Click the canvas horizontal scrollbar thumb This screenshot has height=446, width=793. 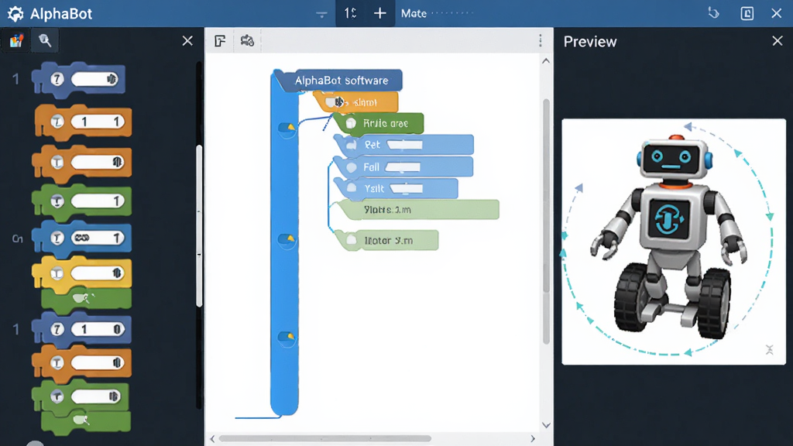click(x=325, y=438)
